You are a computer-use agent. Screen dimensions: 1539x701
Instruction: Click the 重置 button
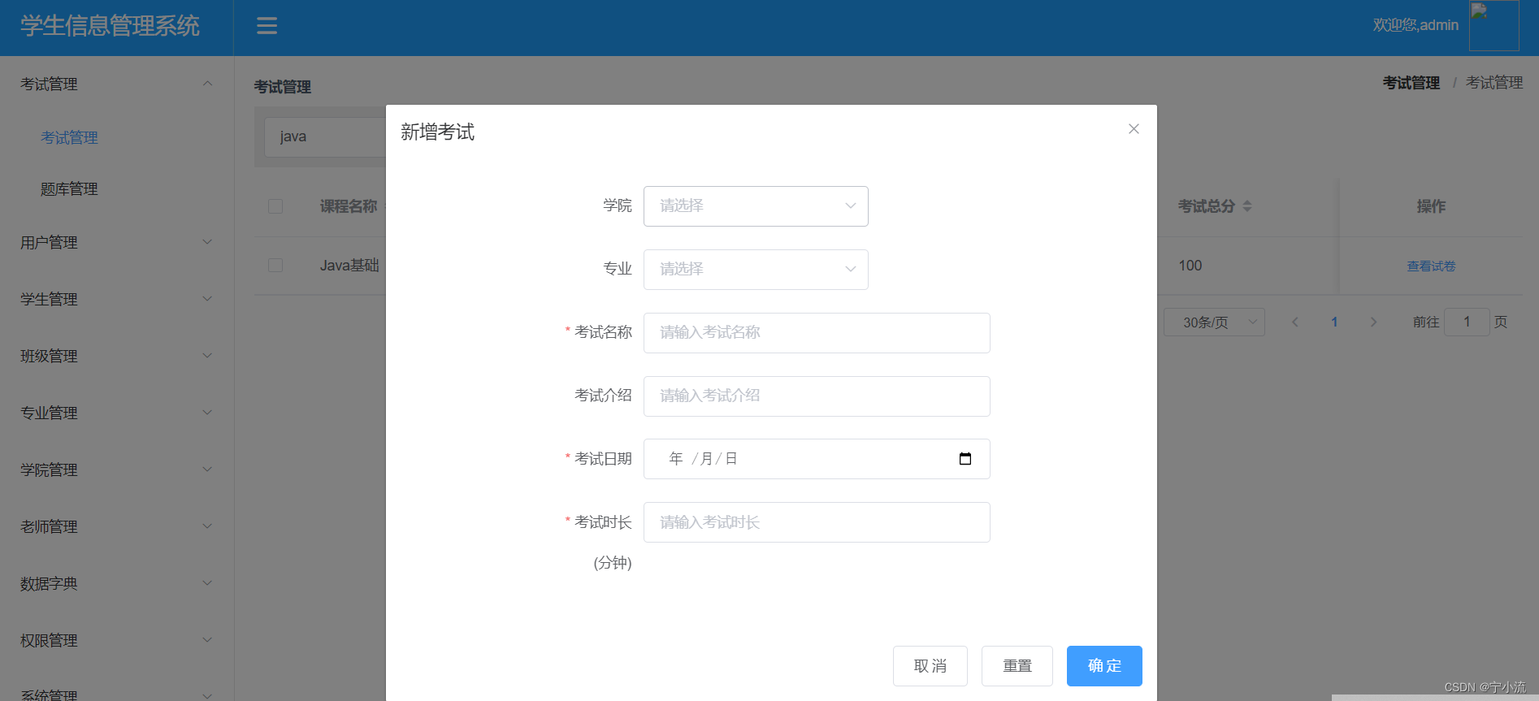tap(1017, 666)
